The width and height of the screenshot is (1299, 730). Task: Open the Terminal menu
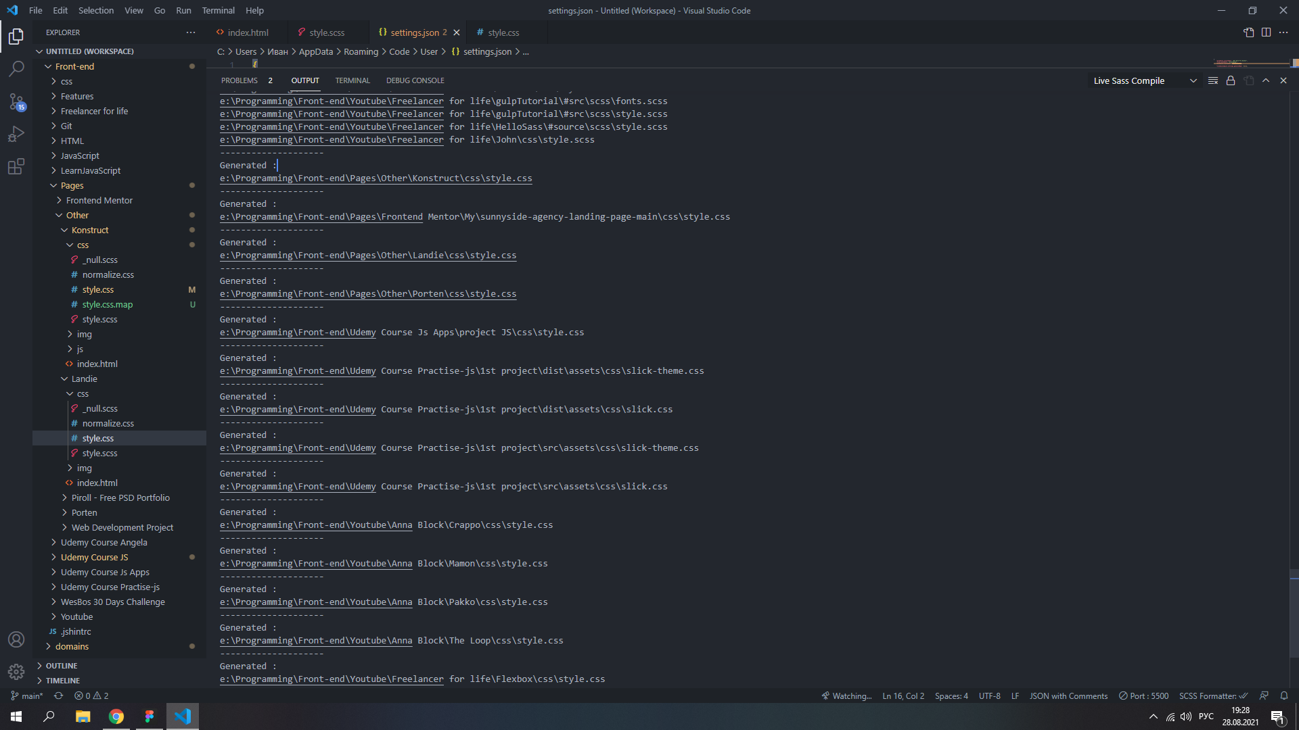[218, 10]
